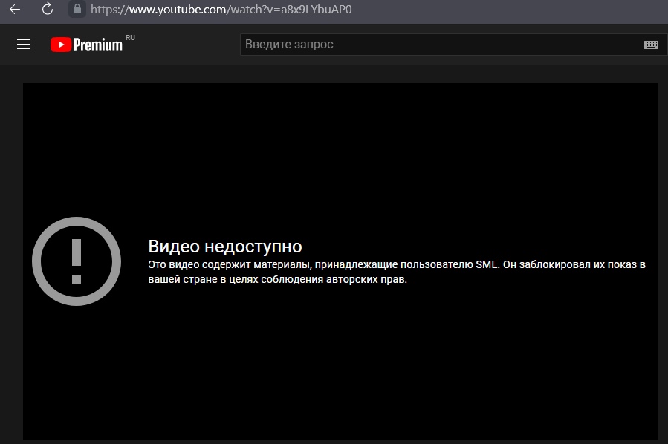Image resolution: width=668 pixels, height=444 pixels.
Task: Click the gray exclamation mark error icon
Action: (76, 261)
